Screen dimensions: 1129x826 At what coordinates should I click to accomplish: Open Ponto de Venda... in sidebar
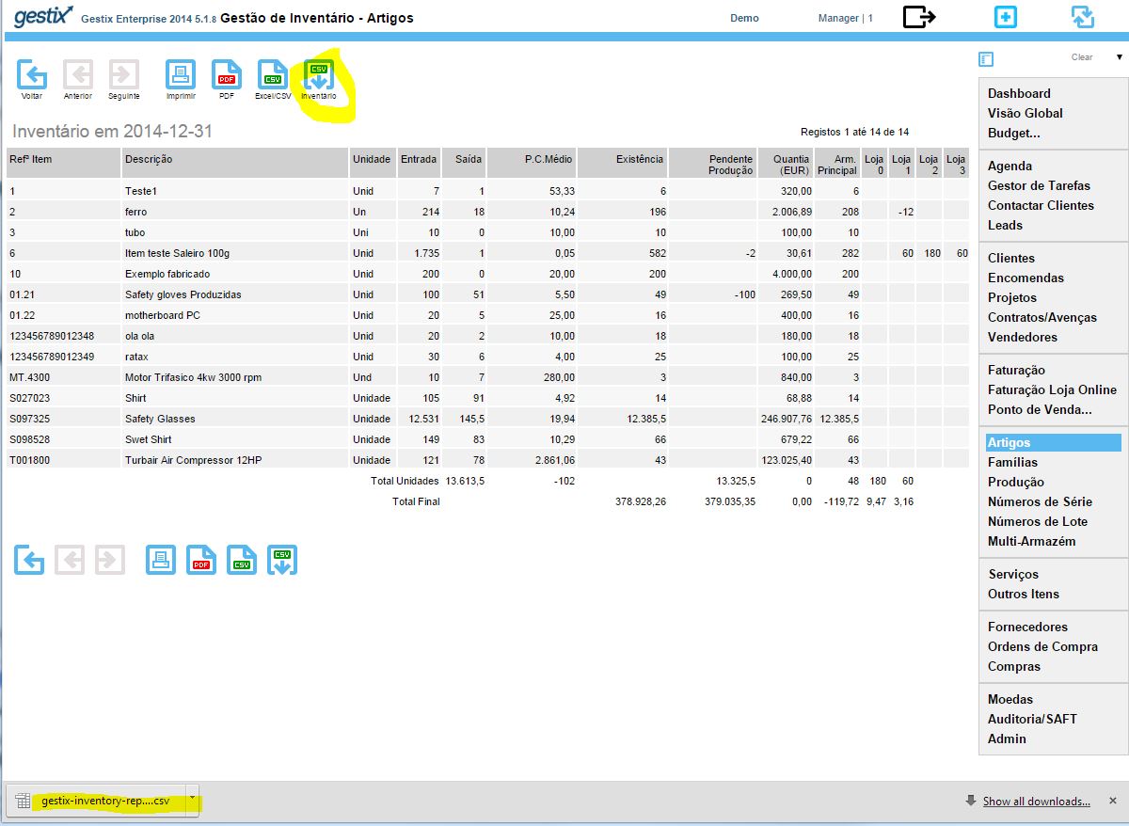(1040, 409)
